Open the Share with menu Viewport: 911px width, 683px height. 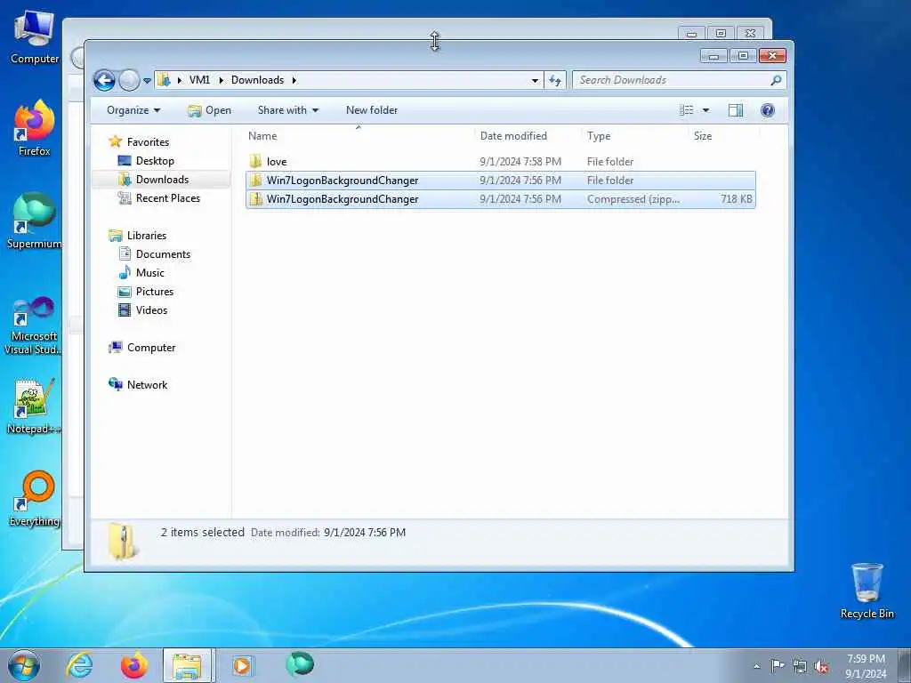[288, 110]
